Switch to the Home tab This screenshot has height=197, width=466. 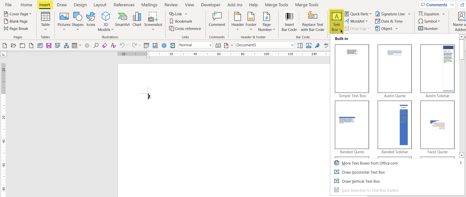(26, 5)
